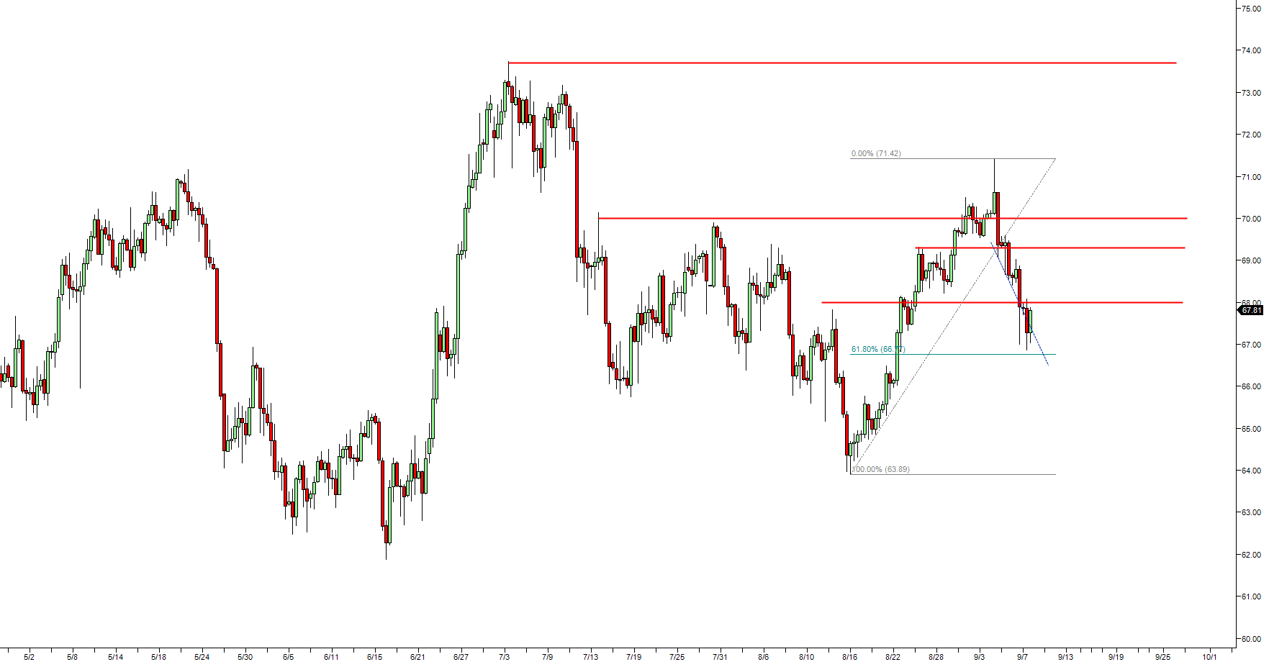Image resolution: width=1269 pixels, height=667 pixels.
Task: Click the 66.00 price axis label
Action: click(1251, 386)
